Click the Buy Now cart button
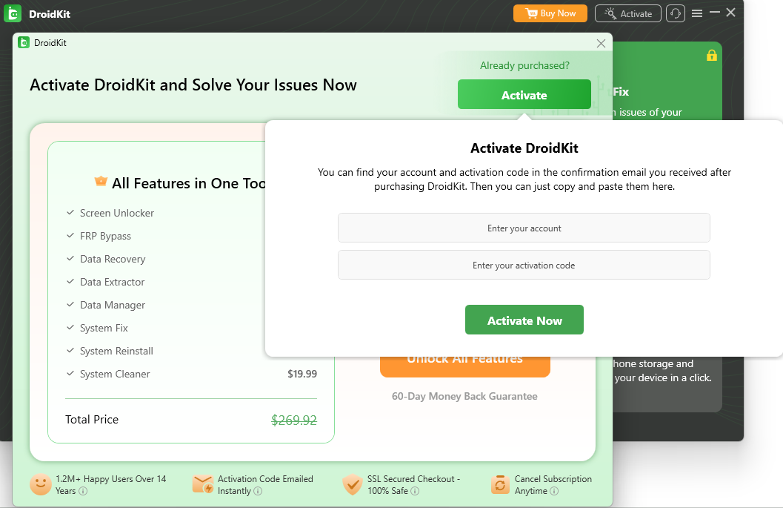Screen dimensions: 783x508 click(x=550, y=13)
